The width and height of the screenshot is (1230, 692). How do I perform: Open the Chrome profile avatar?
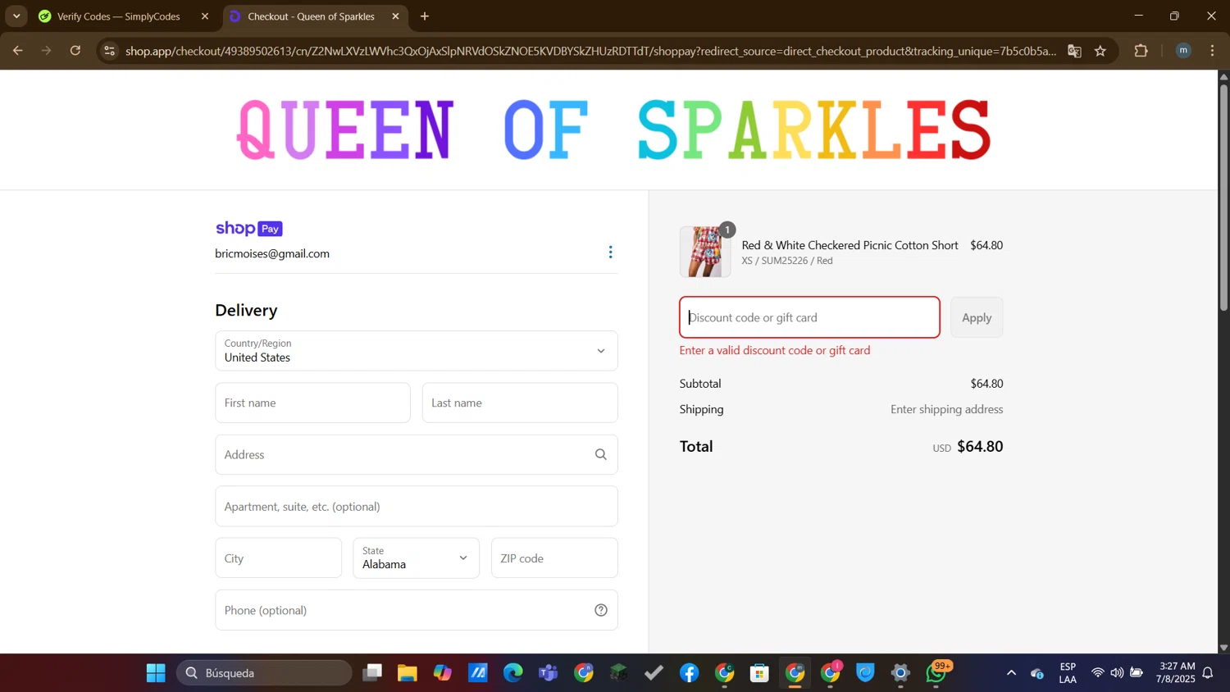click(1183, 51)
